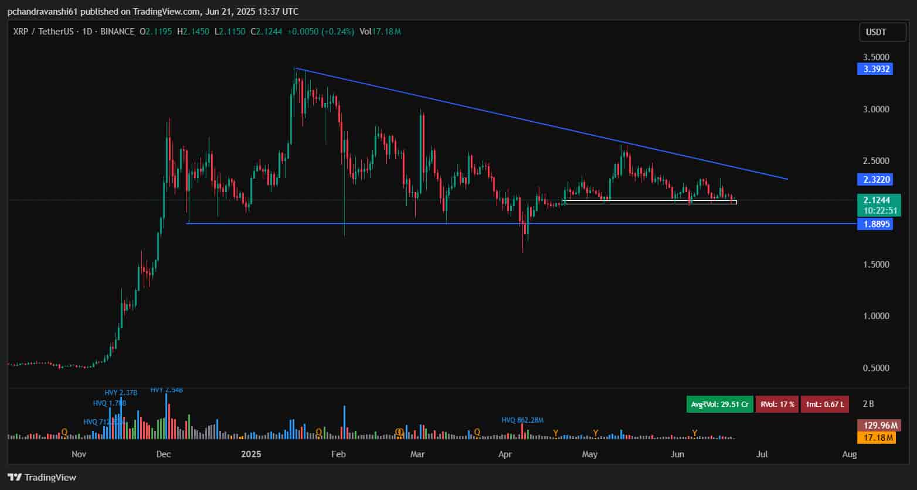Screen dimensions: 917x490
Task: Click the TradingView logo at bottom left
Action: [x=42, y=477]
